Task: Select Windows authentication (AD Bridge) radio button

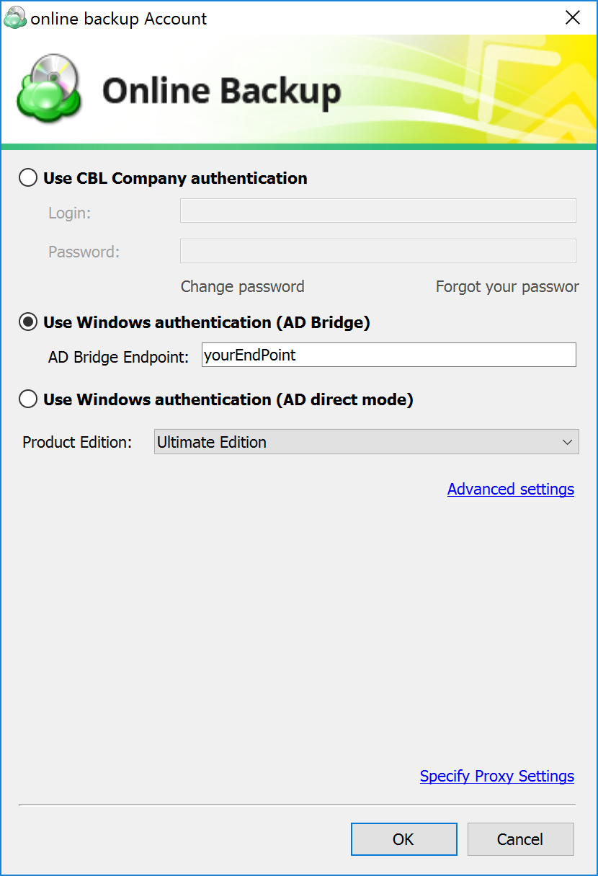Action: point(28,322)
